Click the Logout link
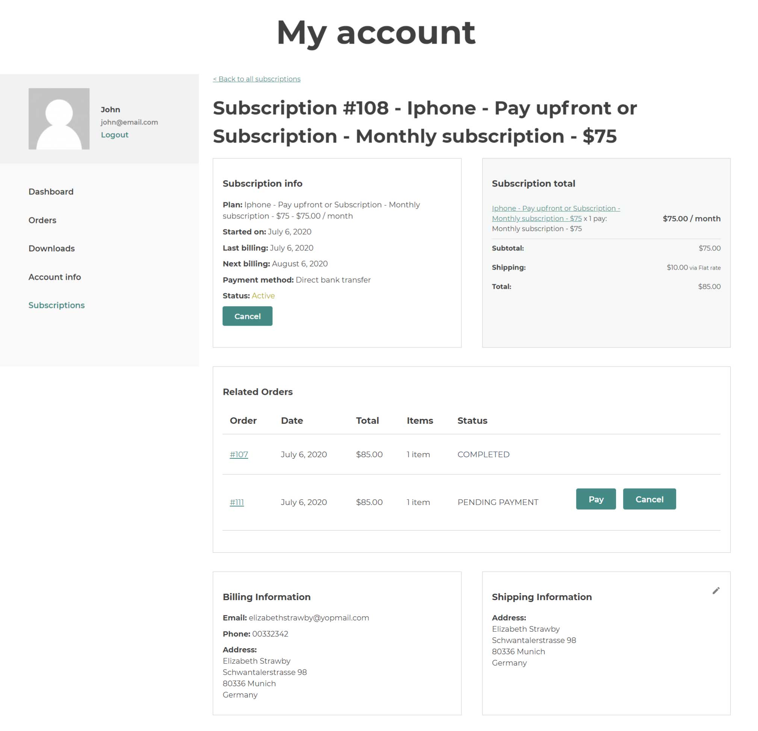This screenshot has height=731, width=758. click(x=115, y=135)
